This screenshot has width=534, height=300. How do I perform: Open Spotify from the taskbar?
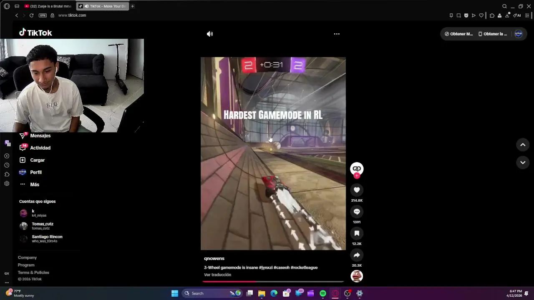coord(322,293)
